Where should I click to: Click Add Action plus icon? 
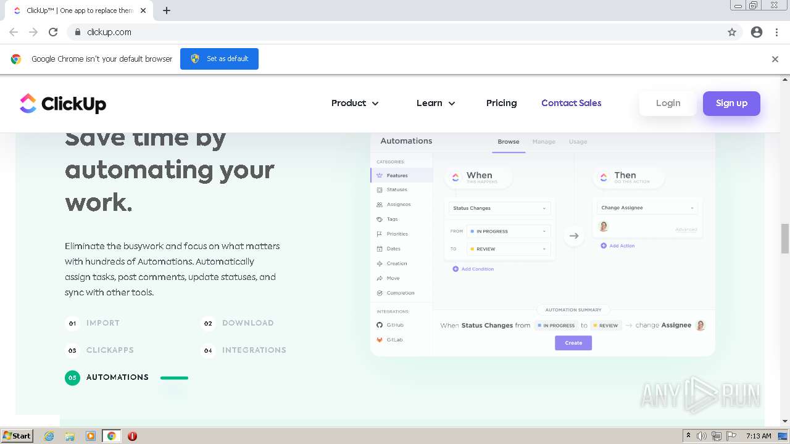pyautogui.click(x=604, y=245)
